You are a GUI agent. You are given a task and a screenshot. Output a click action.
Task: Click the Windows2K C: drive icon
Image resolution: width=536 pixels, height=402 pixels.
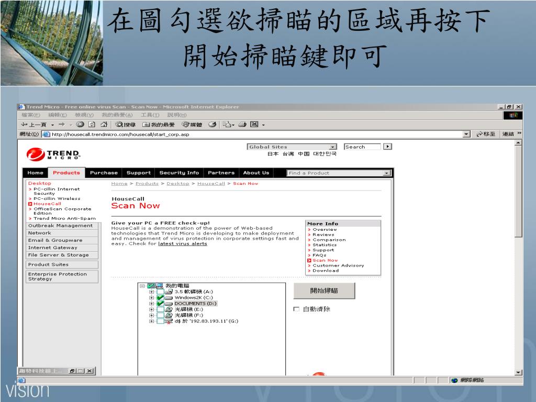(169, 298)
